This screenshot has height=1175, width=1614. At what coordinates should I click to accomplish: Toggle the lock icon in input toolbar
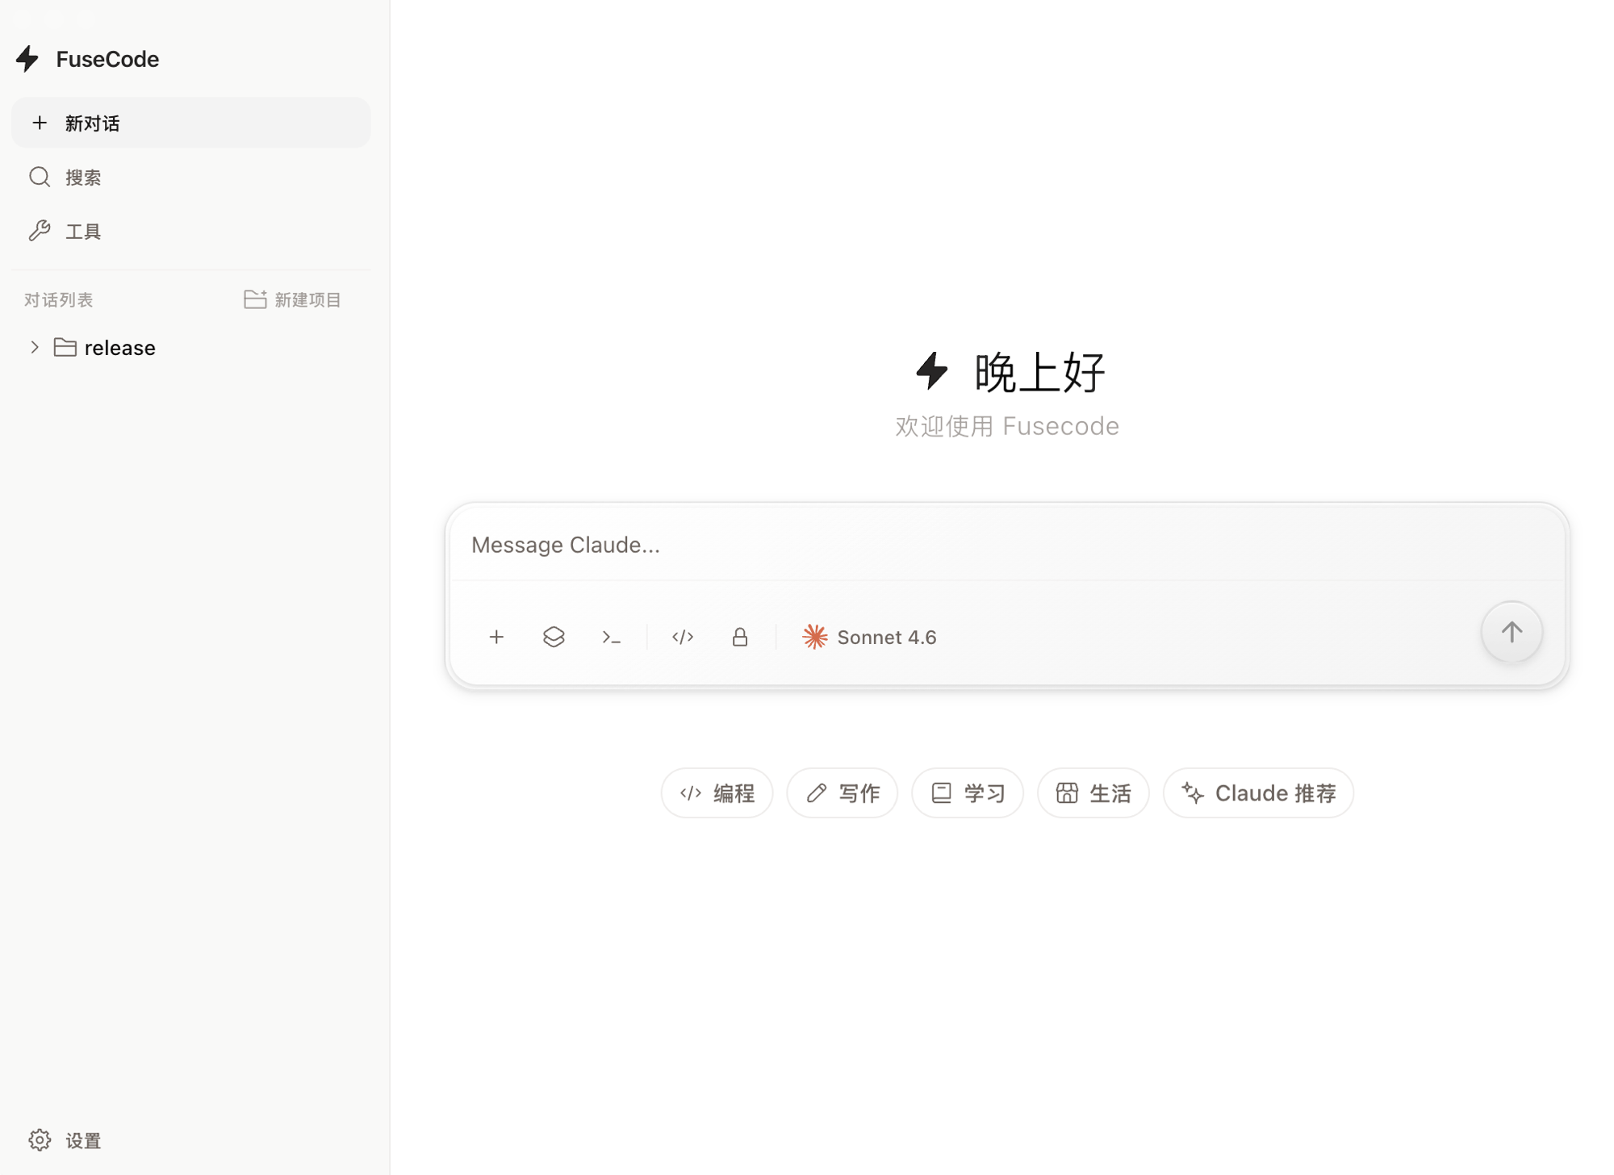tap(739, 637)
